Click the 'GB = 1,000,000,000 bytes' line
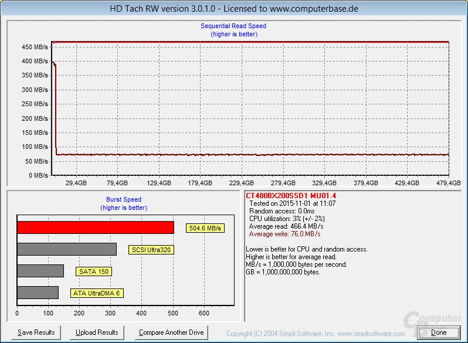Viewport: 468px width, 343px height. [x=283, y=272]
